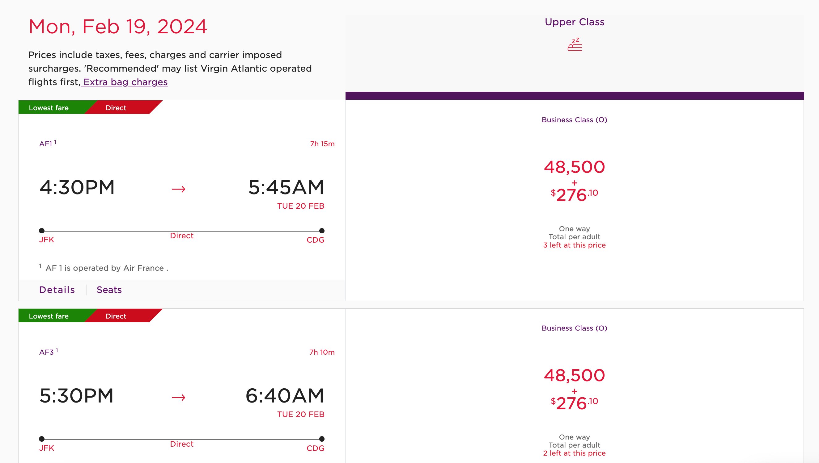819x463 pixels.
Task: Click Business Class (O) label for AF1
Action: click(575, 120)
